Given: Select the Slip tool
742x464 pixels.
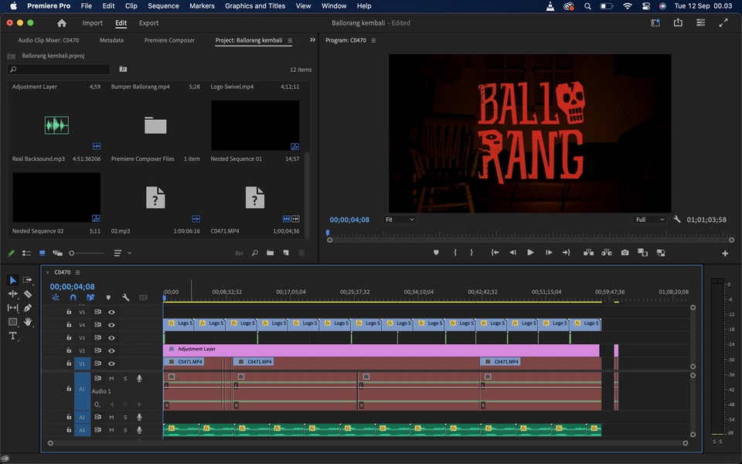Looking at the screenshot, I should [13, 308].
